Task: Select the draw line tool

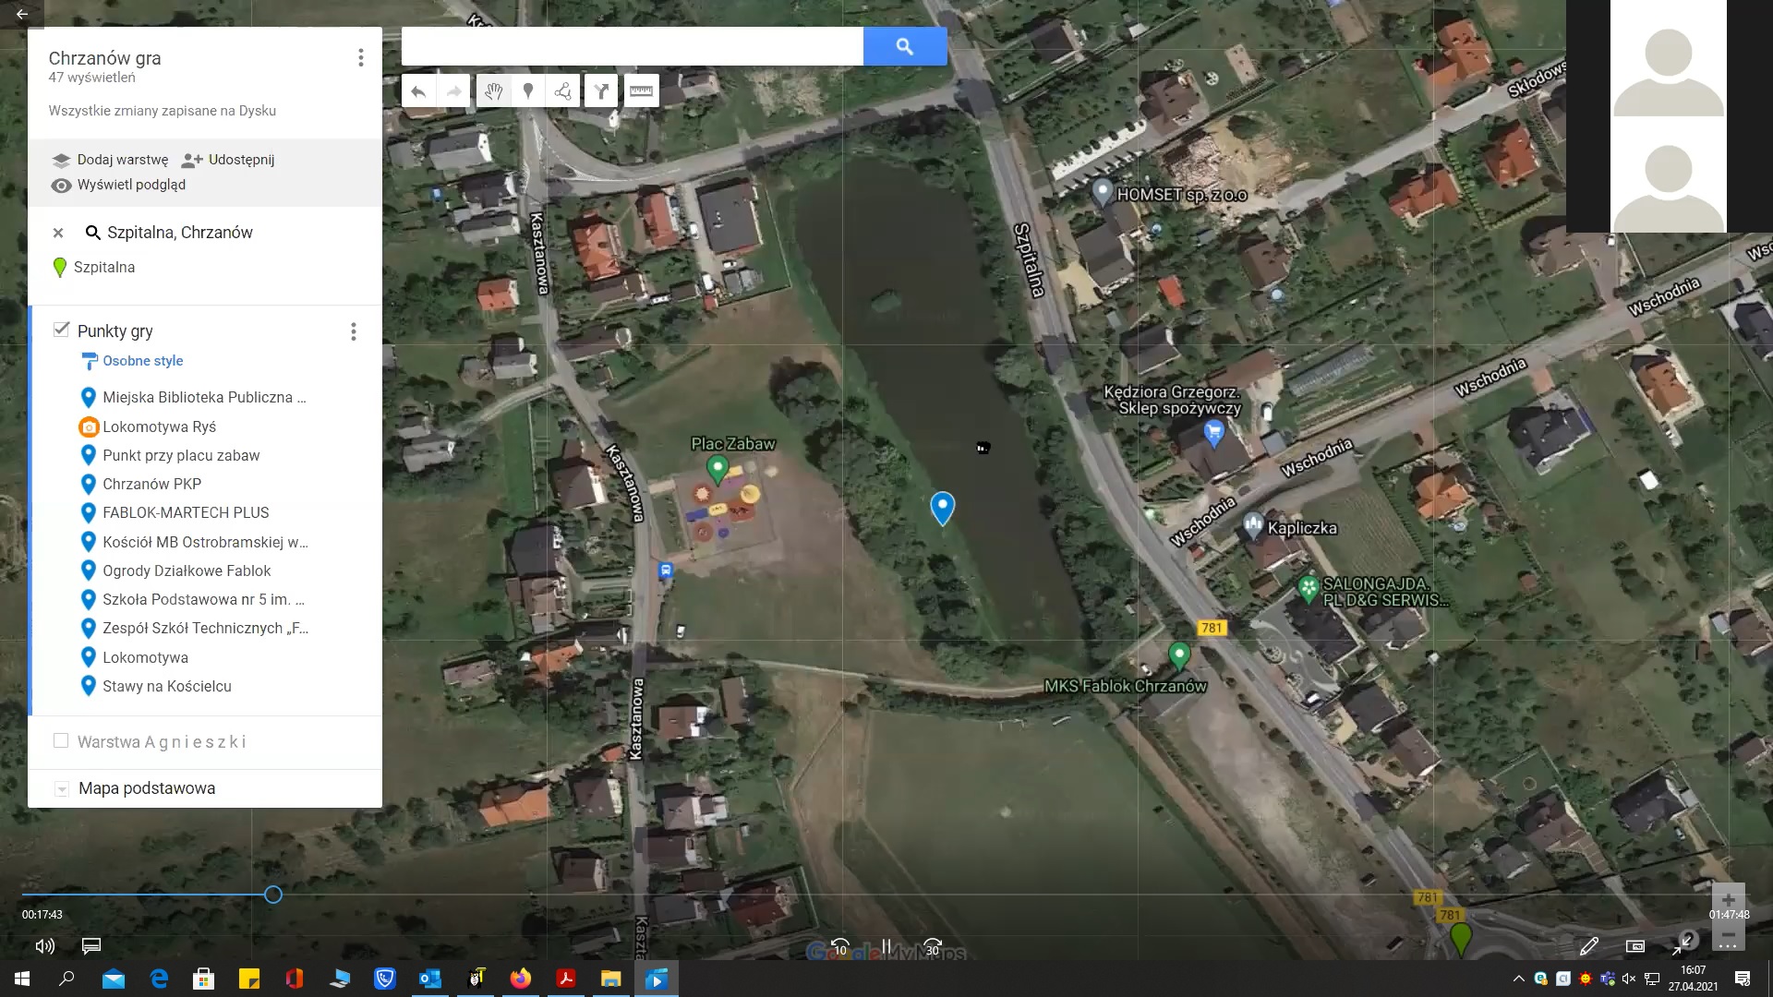Action: click(x=562, y=90)
